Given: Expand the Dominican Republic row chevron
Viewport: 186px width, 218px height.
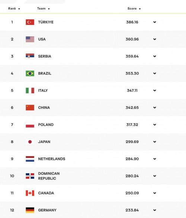Looking at the screenshot, I should pos(155,176).
